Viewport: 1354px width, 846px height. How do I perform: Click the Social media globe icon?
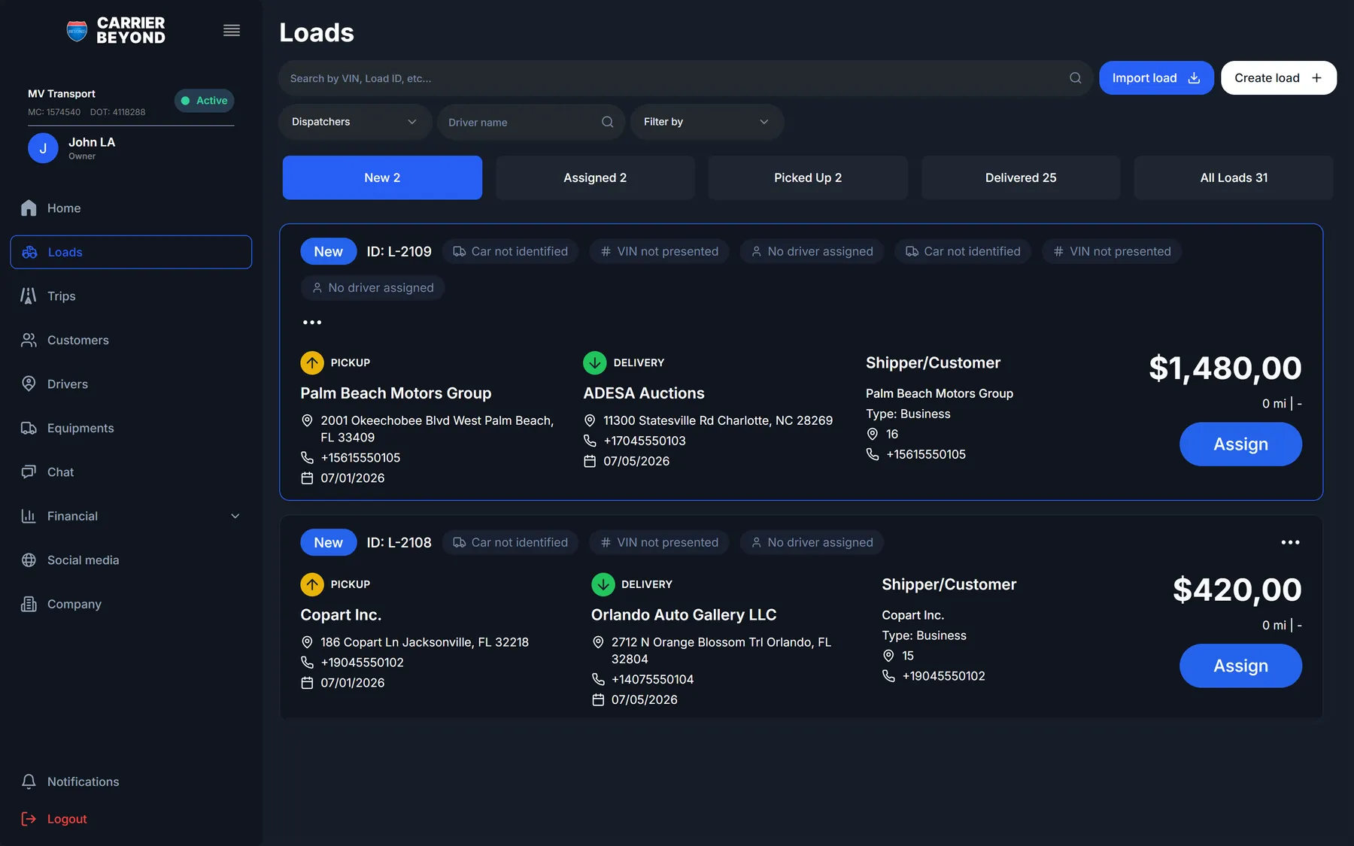(29, 560)
